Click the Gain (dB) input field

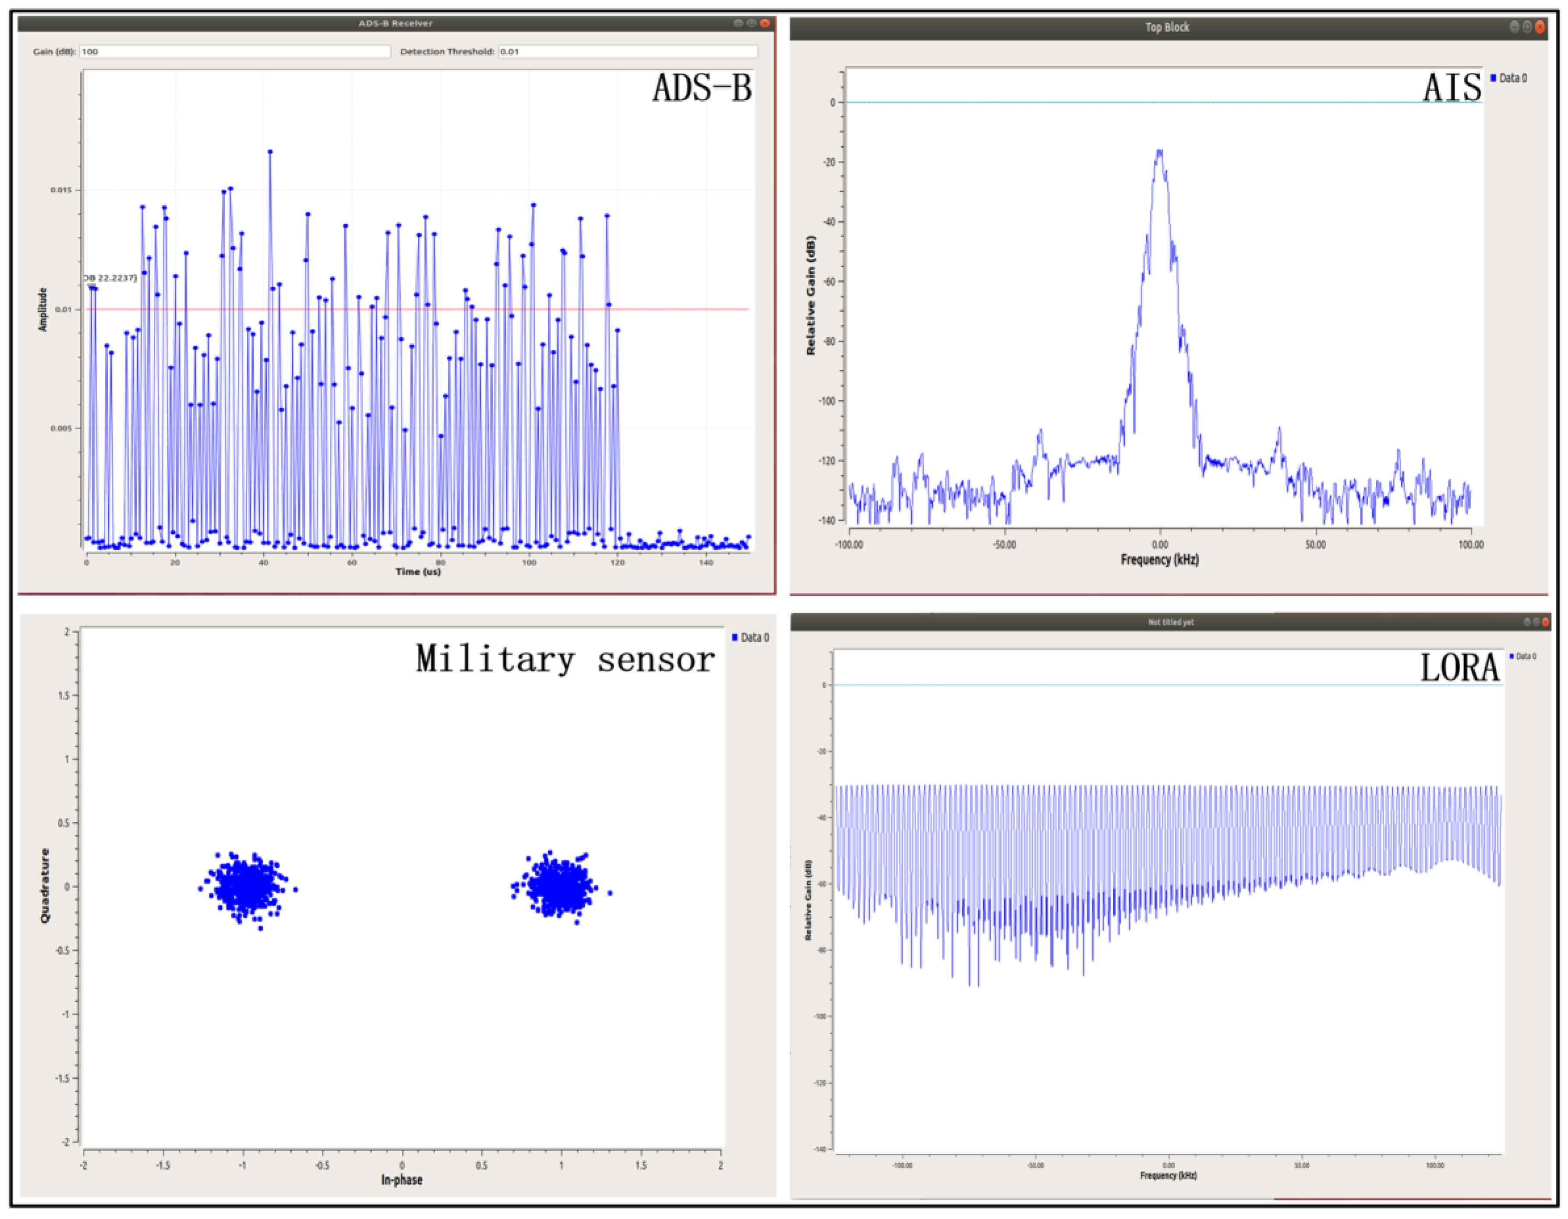pos(234,52)
